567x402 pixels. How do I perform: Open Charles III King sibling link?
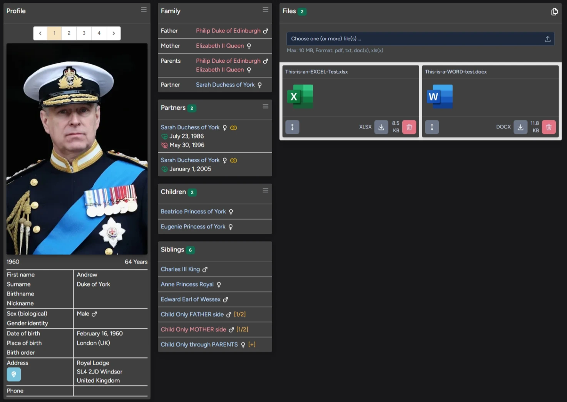click(180, 269)
